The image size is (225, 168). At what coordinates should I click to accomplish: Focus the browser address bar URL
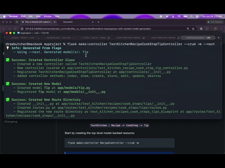pos(88,29)
